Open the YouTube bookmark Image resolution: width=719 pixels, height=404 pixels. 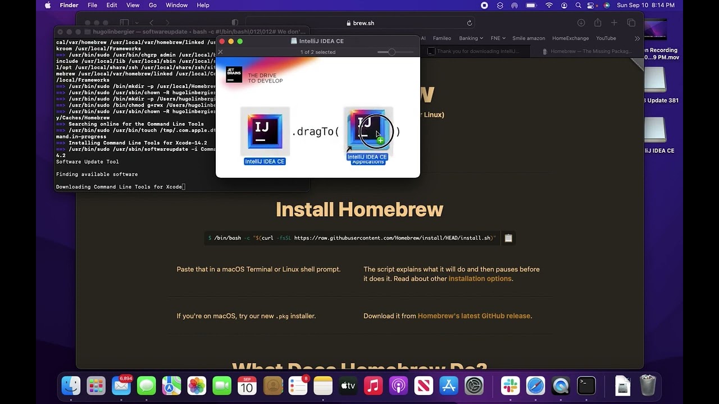pyautogui.click(x=606, y=38)
